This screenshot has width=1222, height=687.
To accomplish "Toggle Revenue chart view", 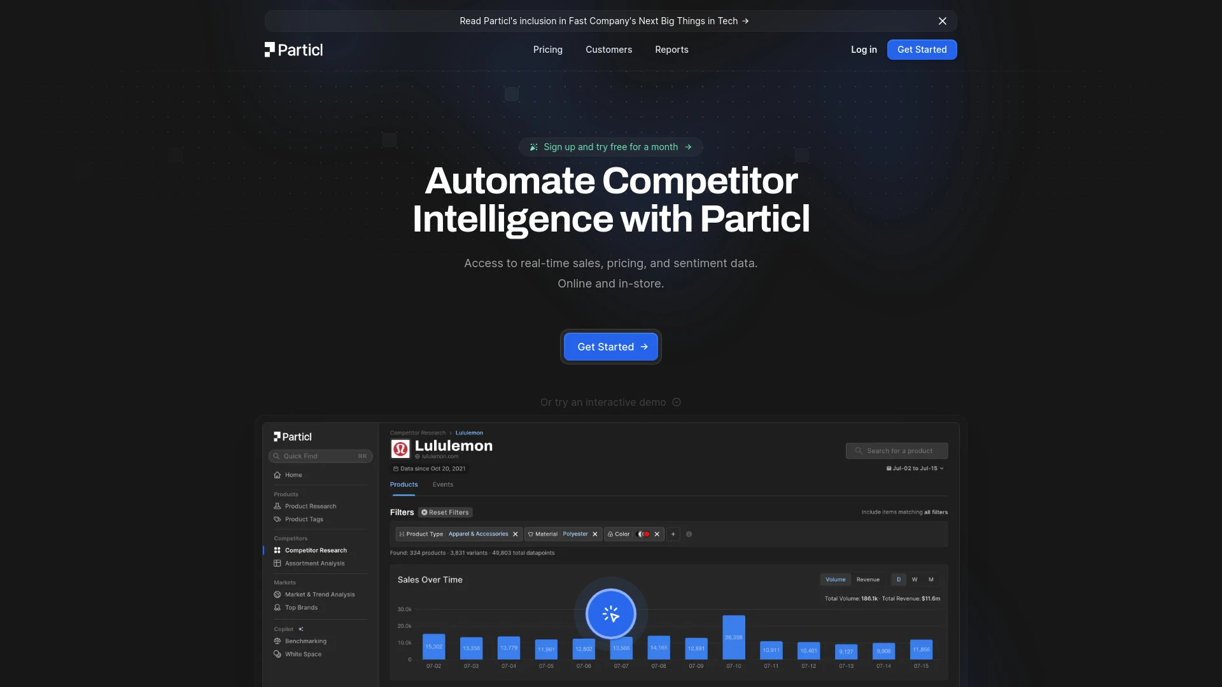I will coord(867,579).
